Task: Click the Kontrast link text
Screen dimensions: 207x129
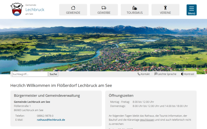Action: 189,74
